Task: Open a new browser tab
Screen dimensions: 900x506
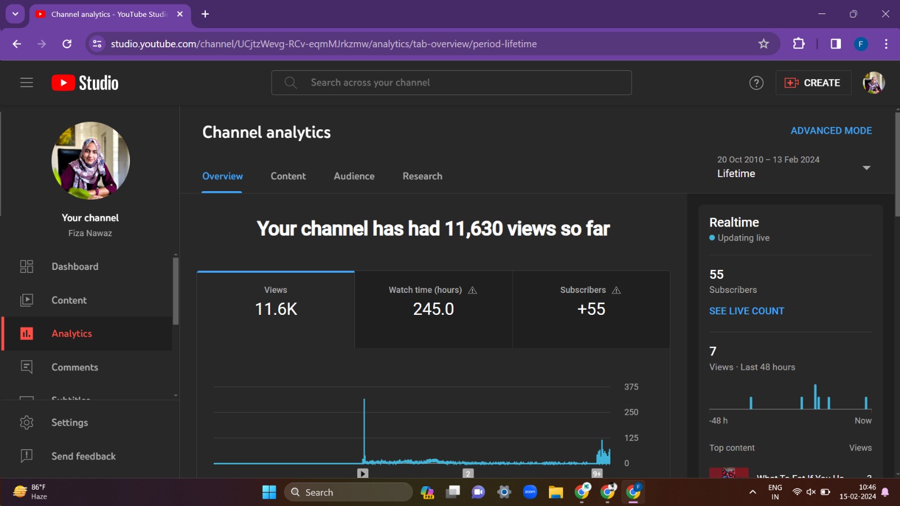Action: click(205, 14)
